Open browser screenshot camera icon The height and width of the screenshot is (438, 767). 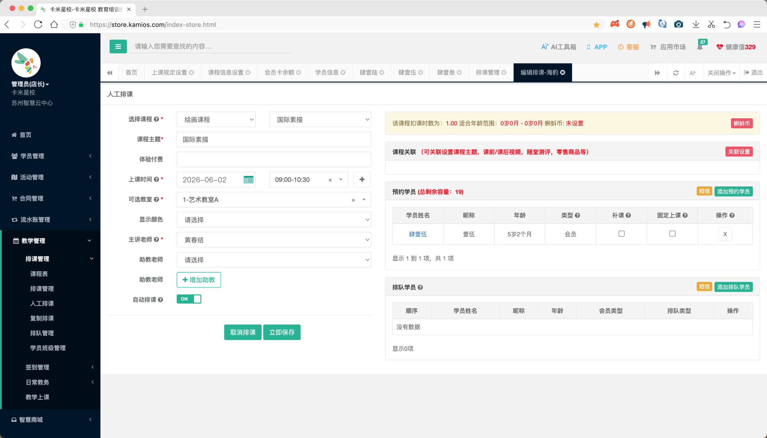click(678, 24)
